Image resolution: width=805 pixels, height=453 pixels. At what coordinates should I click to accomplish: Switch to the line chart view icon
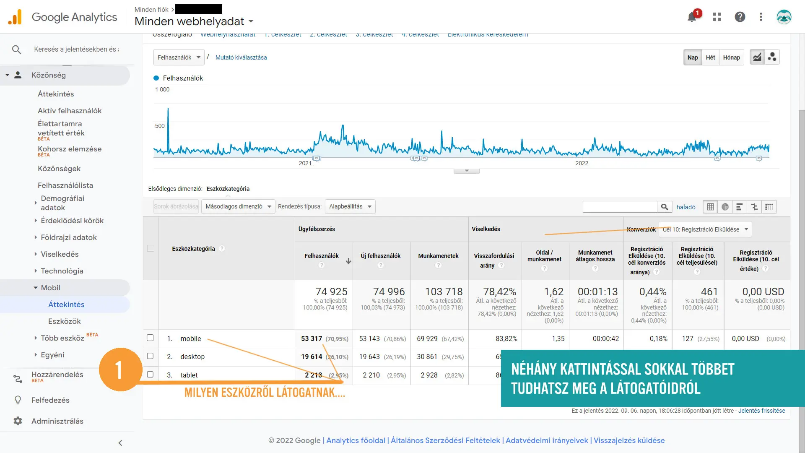757,57
